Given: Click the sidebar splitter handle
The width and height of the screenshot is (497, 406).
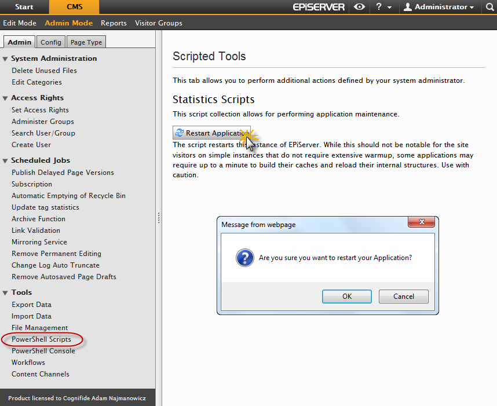Looking at the screenshot, I should pos(159,218).
